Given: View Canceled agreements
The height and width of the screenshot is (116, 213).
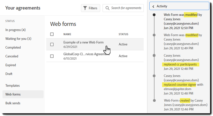Looking at the screenshot, I should (12, 56).
